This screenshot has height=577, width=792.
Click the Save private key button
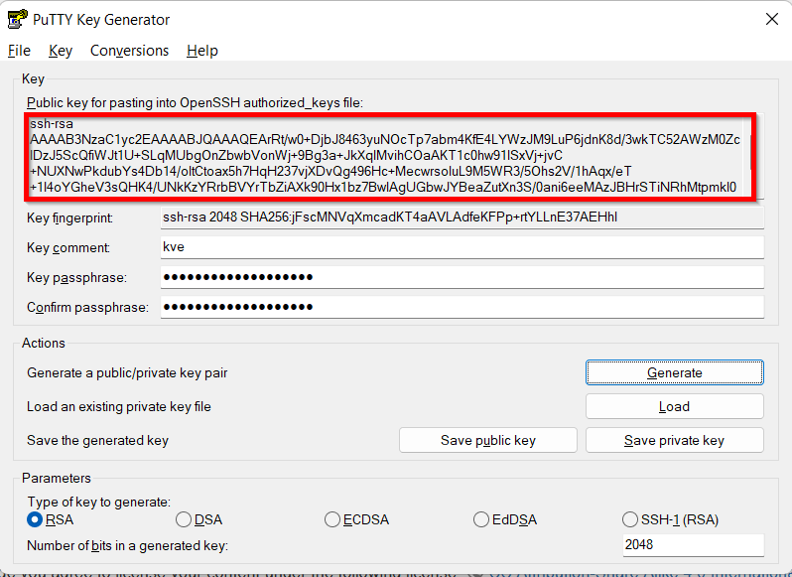click(674, 440)
